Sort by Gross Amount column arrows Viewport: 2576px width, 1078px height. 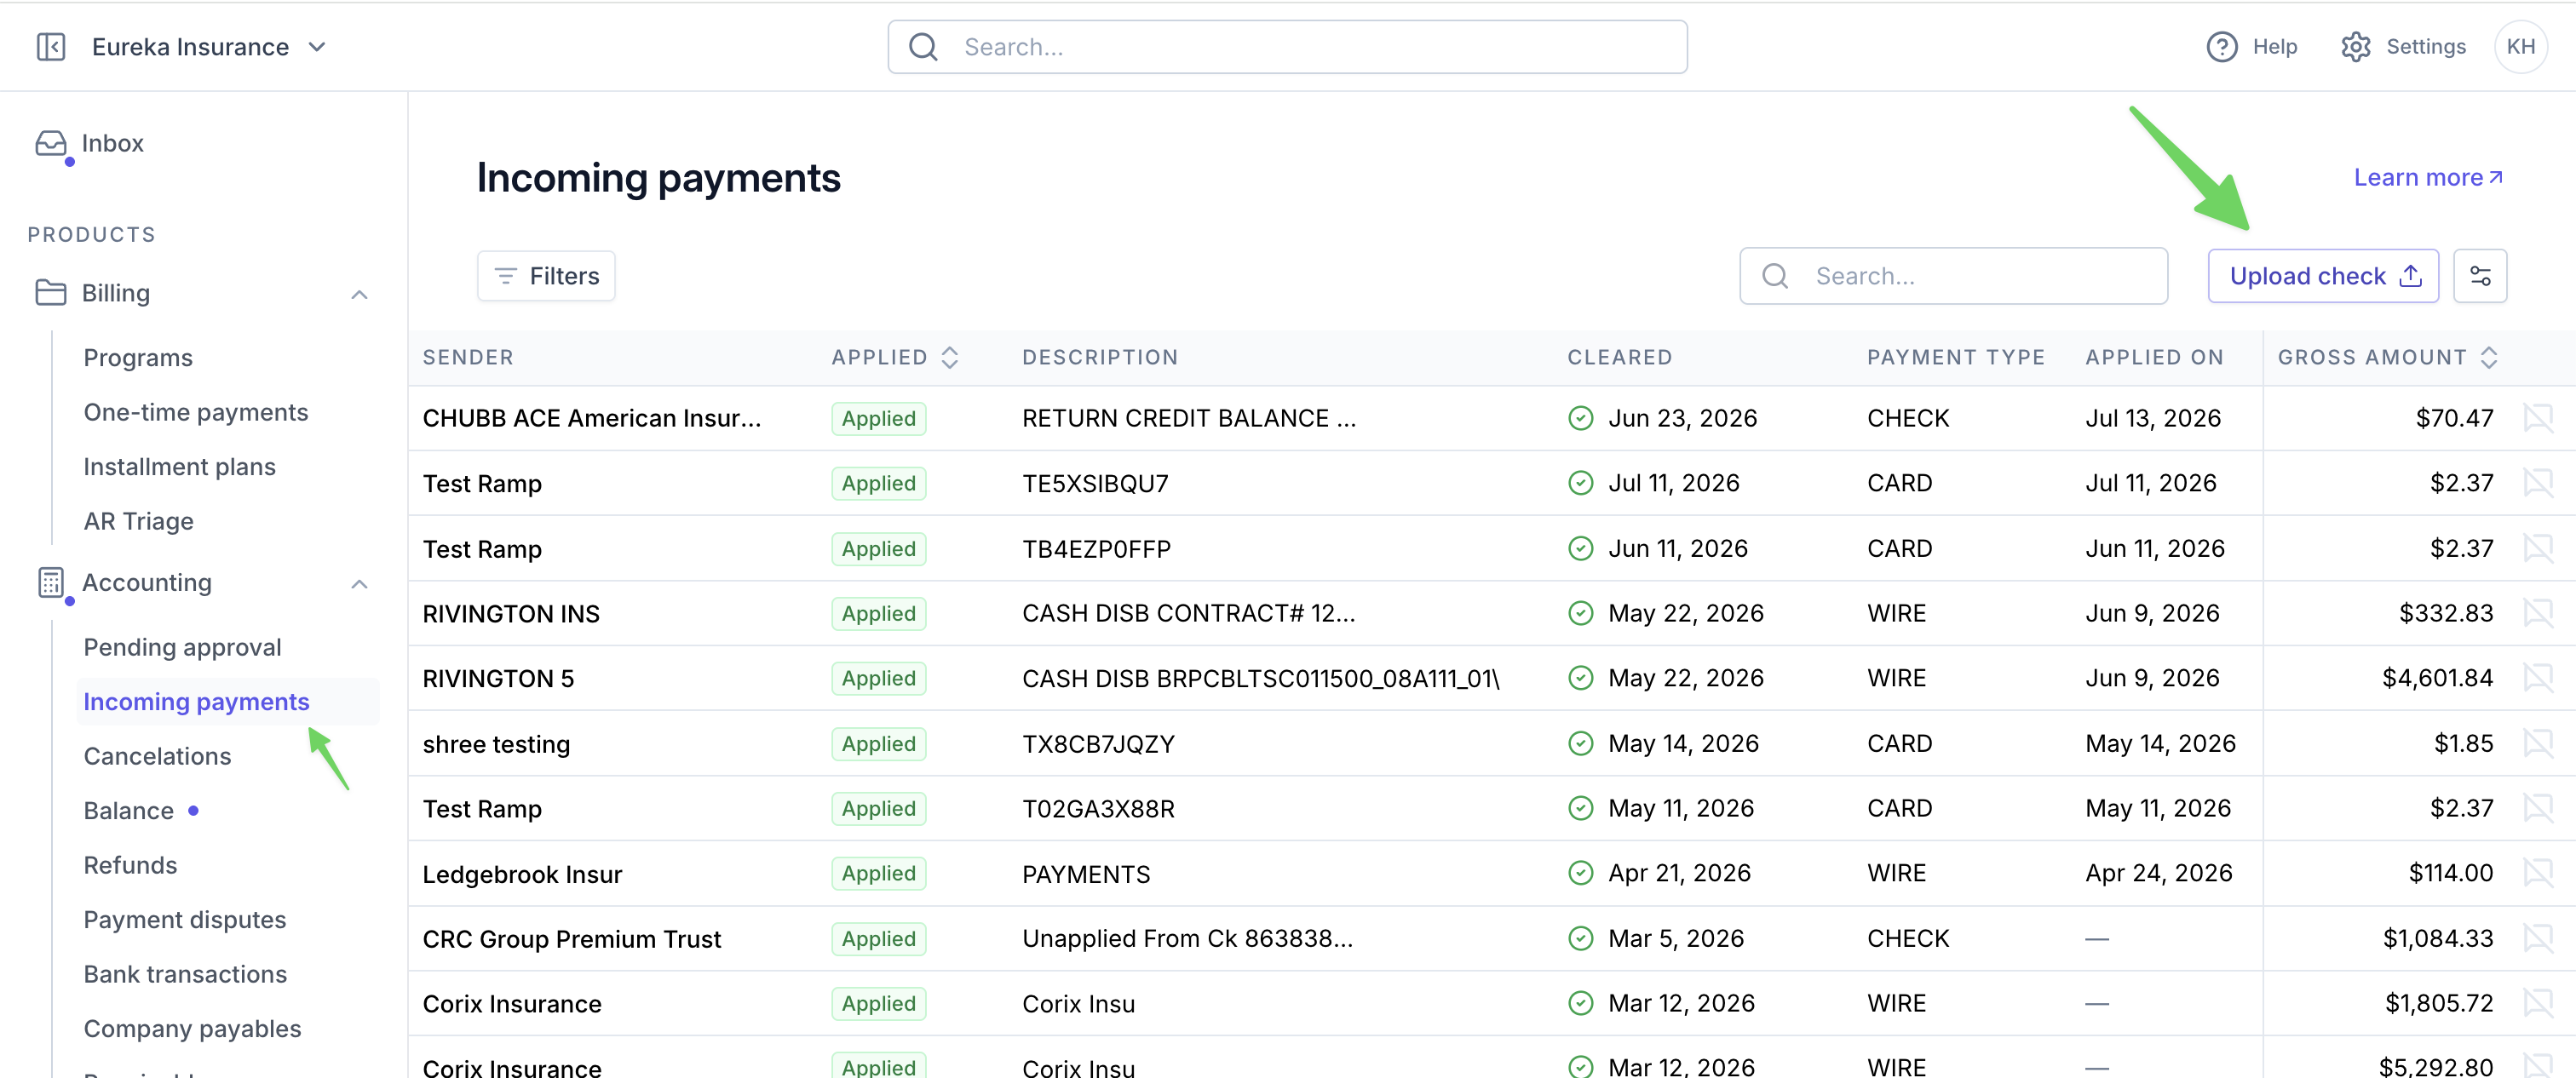(x=2489, y=358)
